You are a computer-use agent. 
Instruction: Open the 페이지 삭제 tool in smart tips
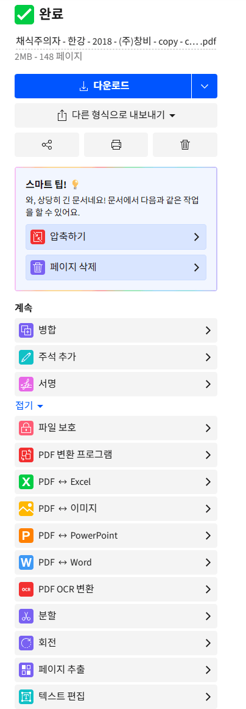coord(116,267)
